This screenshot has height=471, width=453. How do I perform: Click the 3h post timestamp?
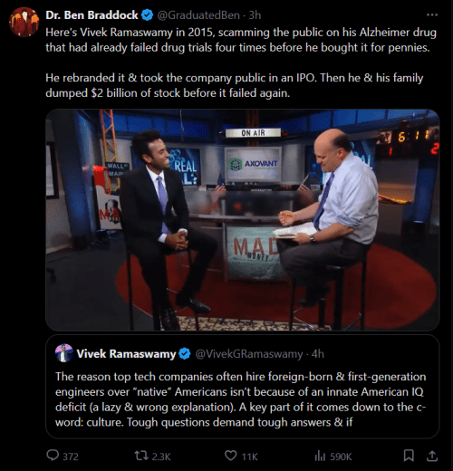255,15
